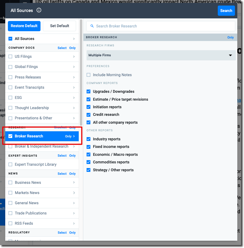This screenshot has height=248, width=244.
Task: Click Only link in Broker Research header
Action: point(230,37)
